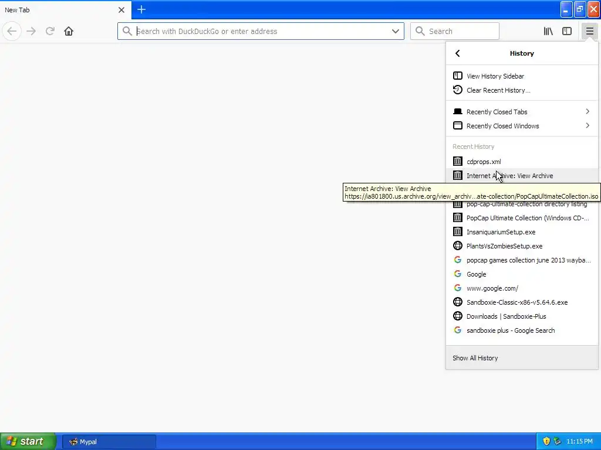Restore down the browser window
The height and width of the screenshot is (450, 601).
tap(580, 9)
